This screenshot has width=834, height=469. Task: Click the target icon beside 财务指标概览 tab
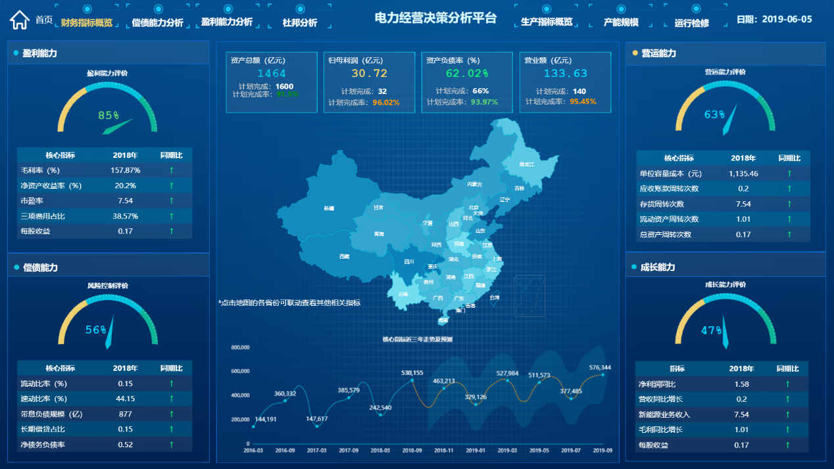point(89,10)
